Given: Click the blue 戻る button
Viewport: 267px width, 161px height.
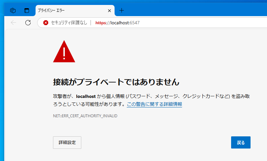Looking at the screenshot, I should click(x=241, y=143).
